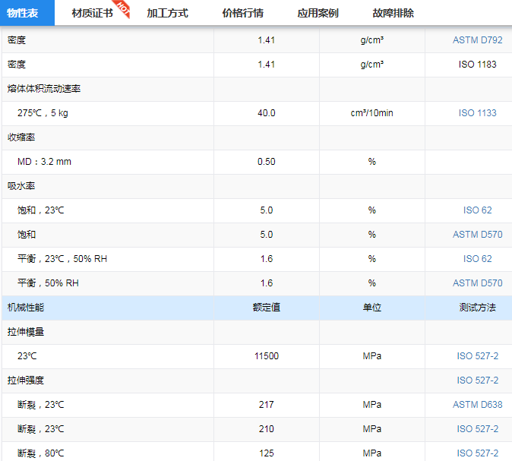Image resolution: width=512 pixels, height=461 pixels.
Task: Click ISO 527-2 in the 拉伸强度 row
Action: click(477, 380)
